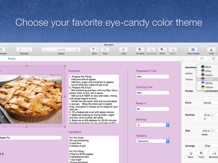Open the Category Desserts dropdown
218x163 pixels.
[x=153, y=141]
